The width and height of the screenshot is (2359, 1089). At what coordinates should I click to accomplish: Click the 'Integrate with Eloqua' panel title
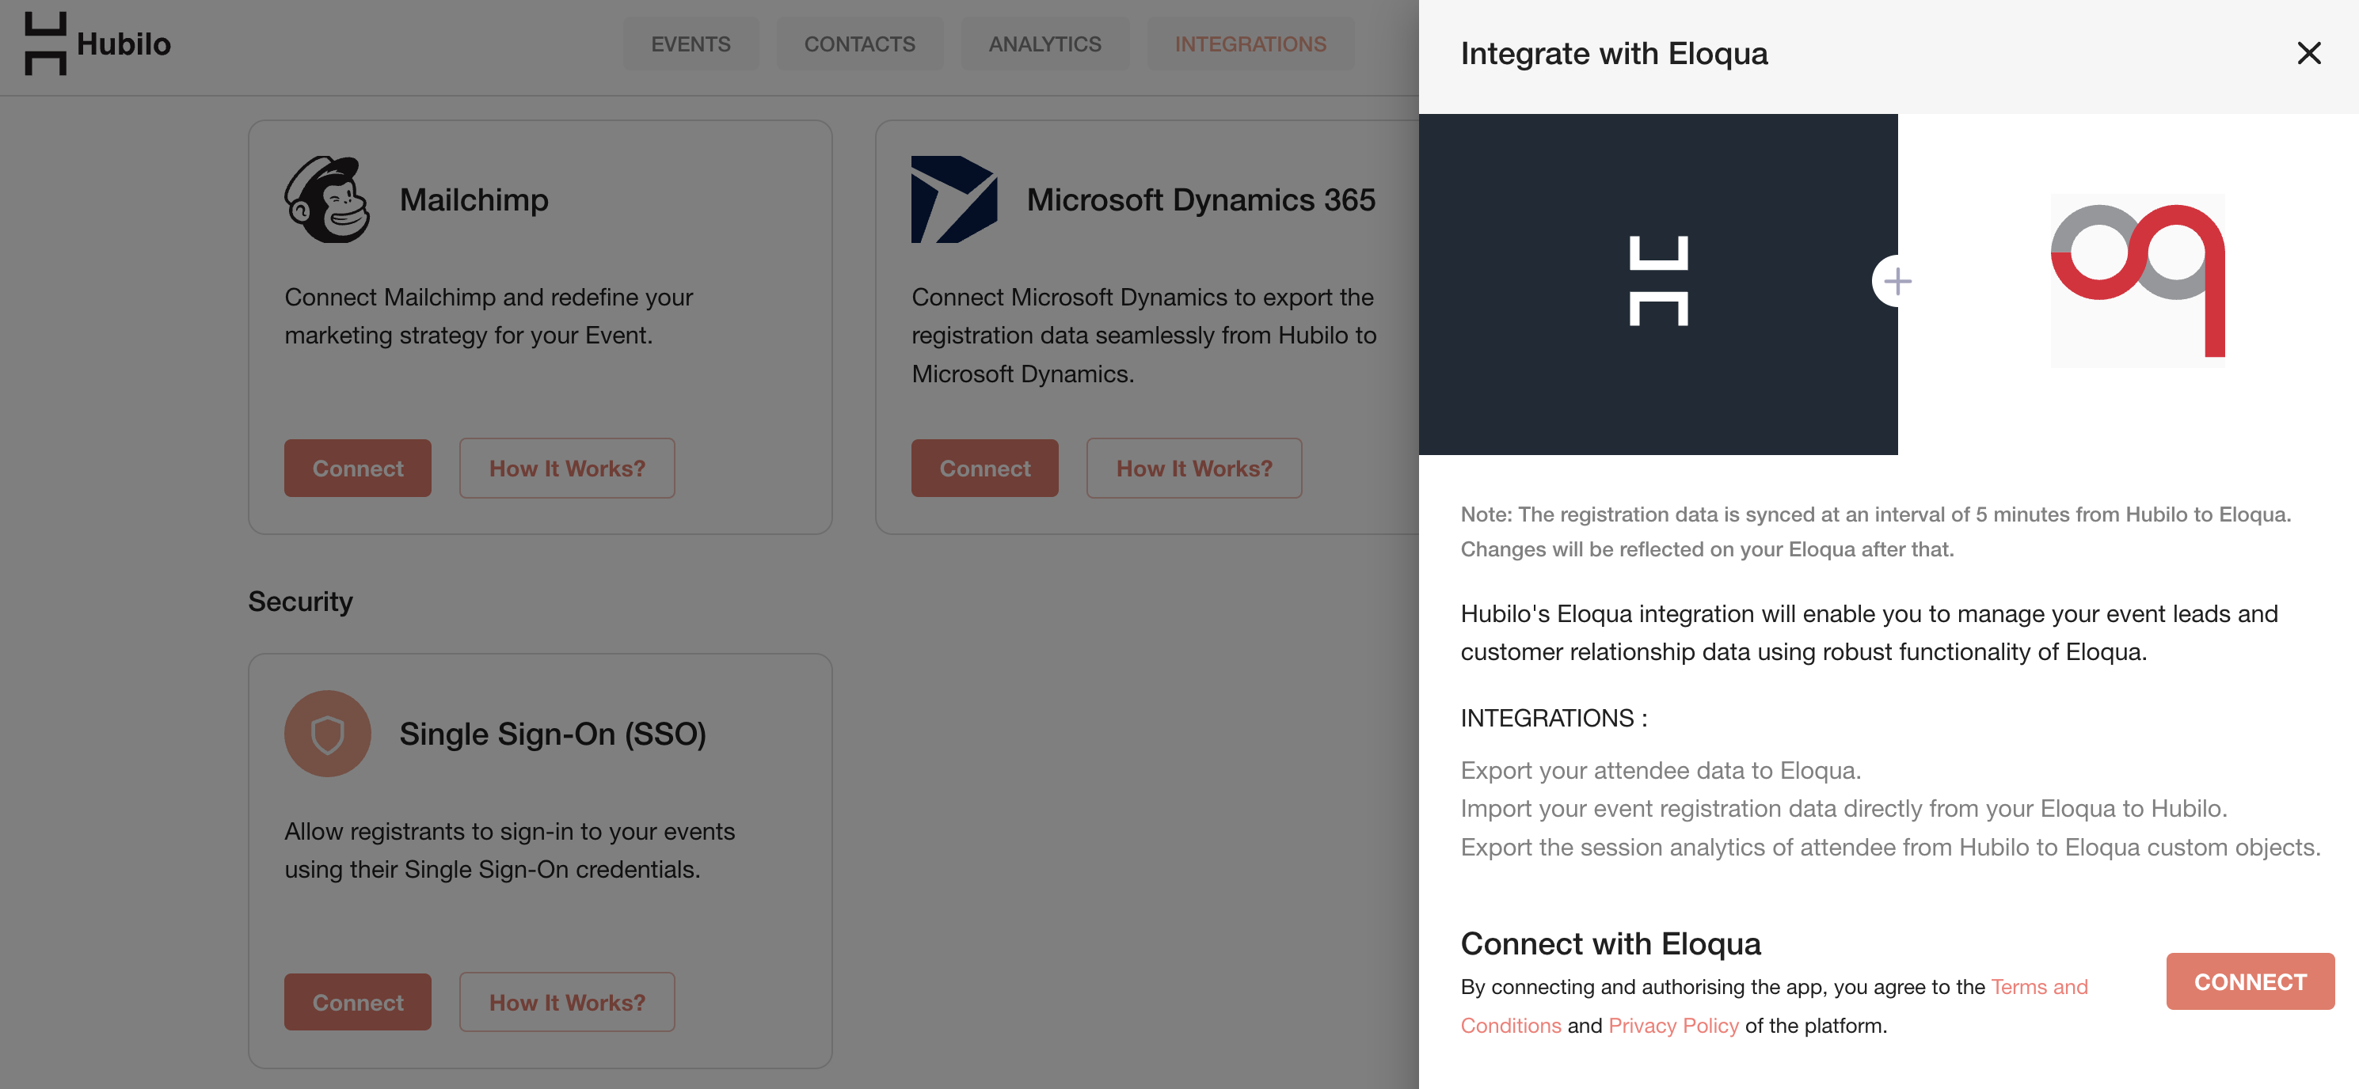(x=1614, y=53)
